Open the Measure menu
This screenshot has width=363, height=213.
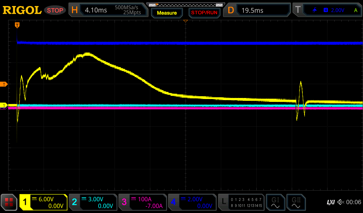pos(167,13)
